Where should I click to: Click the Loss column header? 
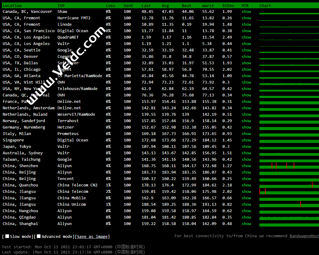click(x=110, y=6)
